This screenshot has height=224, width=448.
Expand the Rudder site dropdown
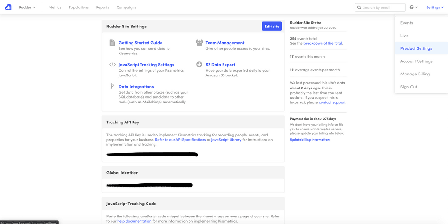tap(27, 7)
